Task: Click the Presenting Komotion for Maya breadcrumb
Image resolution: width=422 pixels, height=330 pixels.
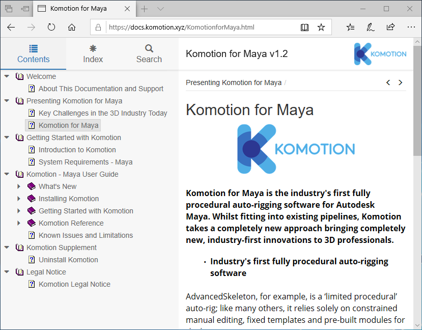Action: pyautogui.click(x=234, y=82)
